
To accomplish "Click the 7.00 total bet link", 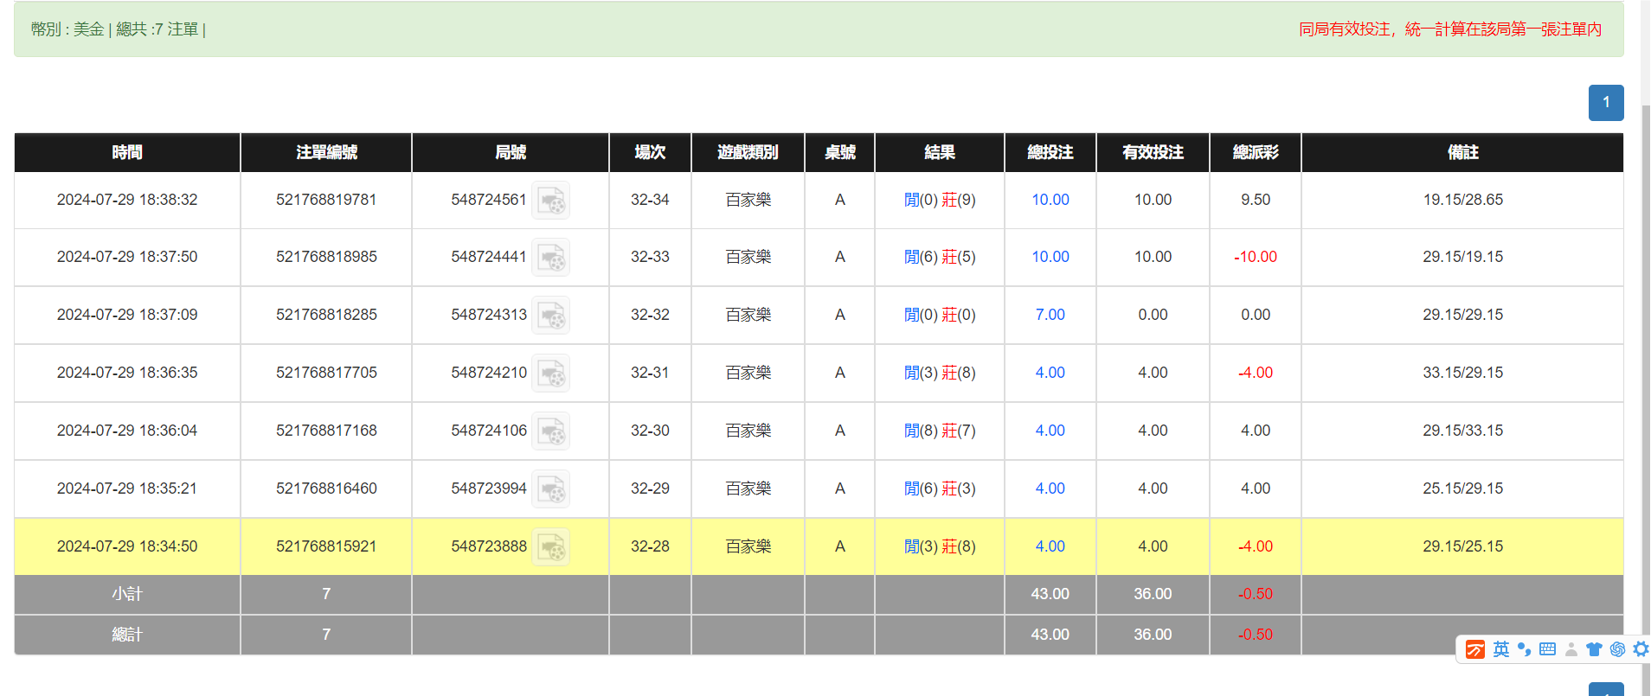I will pyautogui.click(x=1050, y=315).
